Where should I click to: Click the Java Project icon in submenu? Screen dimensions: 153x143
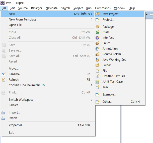coord(97,14)
